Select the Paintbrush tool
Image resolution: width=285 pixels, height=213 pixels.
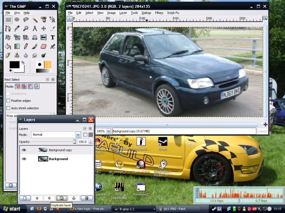tap(35, 46)
